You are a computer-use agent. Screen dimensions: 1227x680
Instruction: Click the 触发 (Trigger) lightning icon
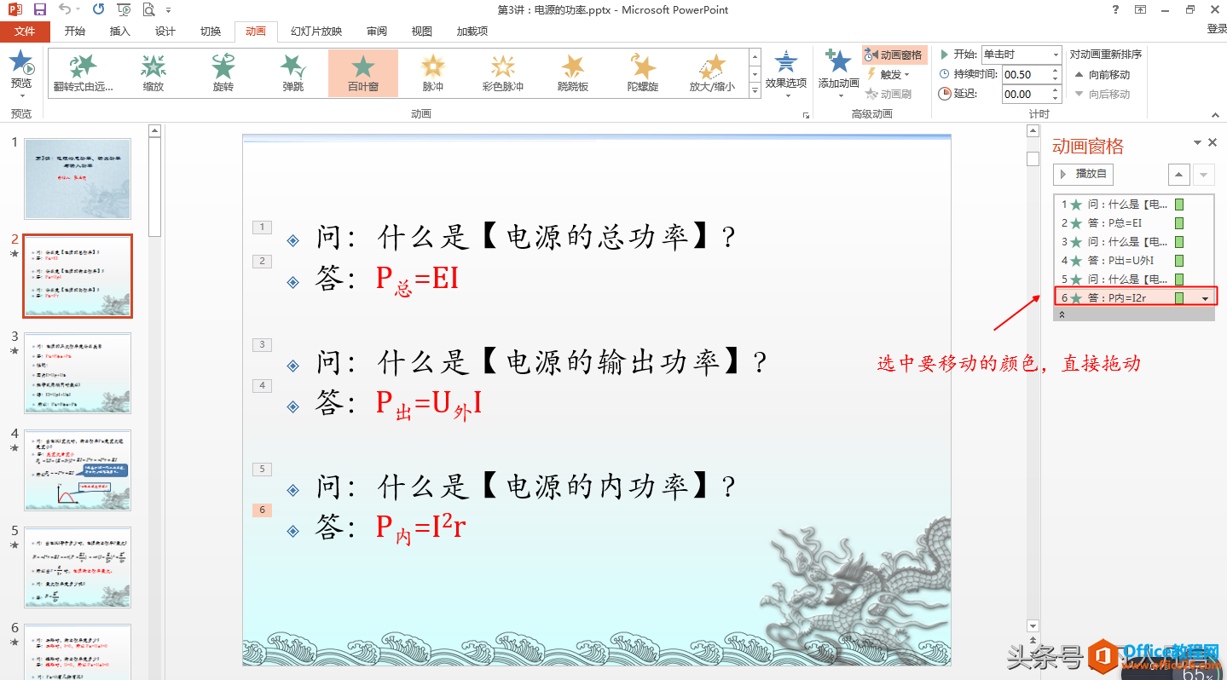click(x=872, y=74)
